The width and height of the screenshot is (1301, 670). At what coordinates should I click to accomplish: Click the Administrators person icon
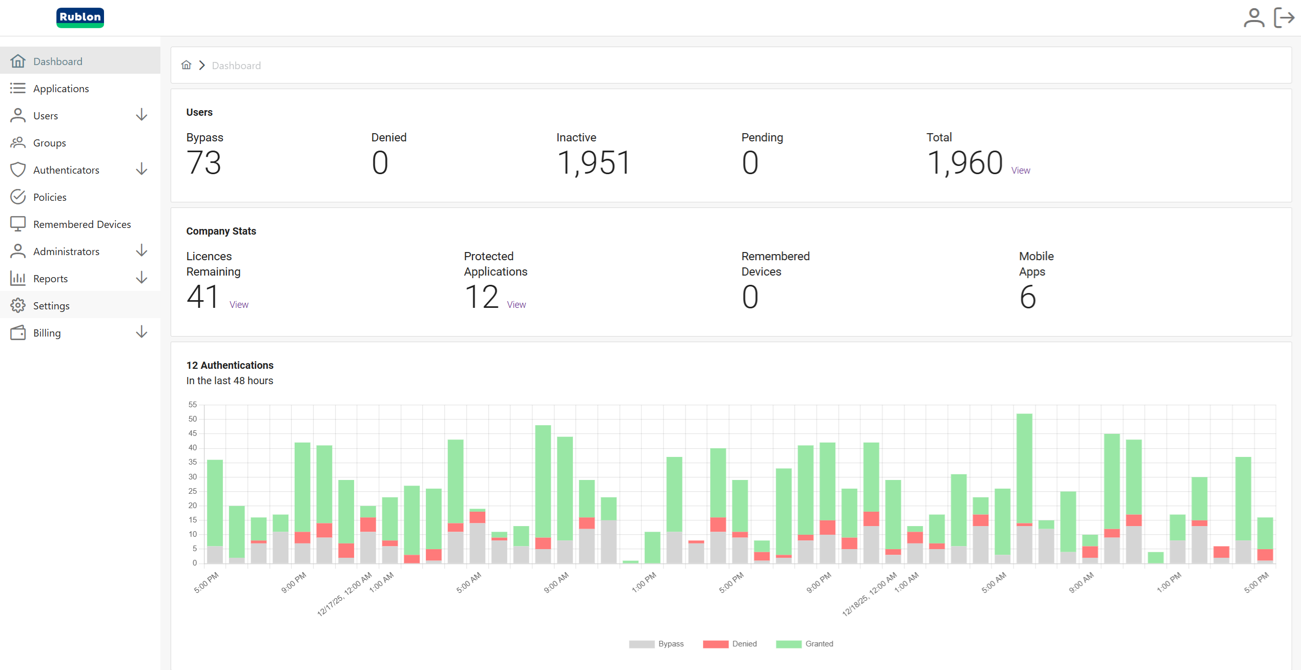(18, 251)
